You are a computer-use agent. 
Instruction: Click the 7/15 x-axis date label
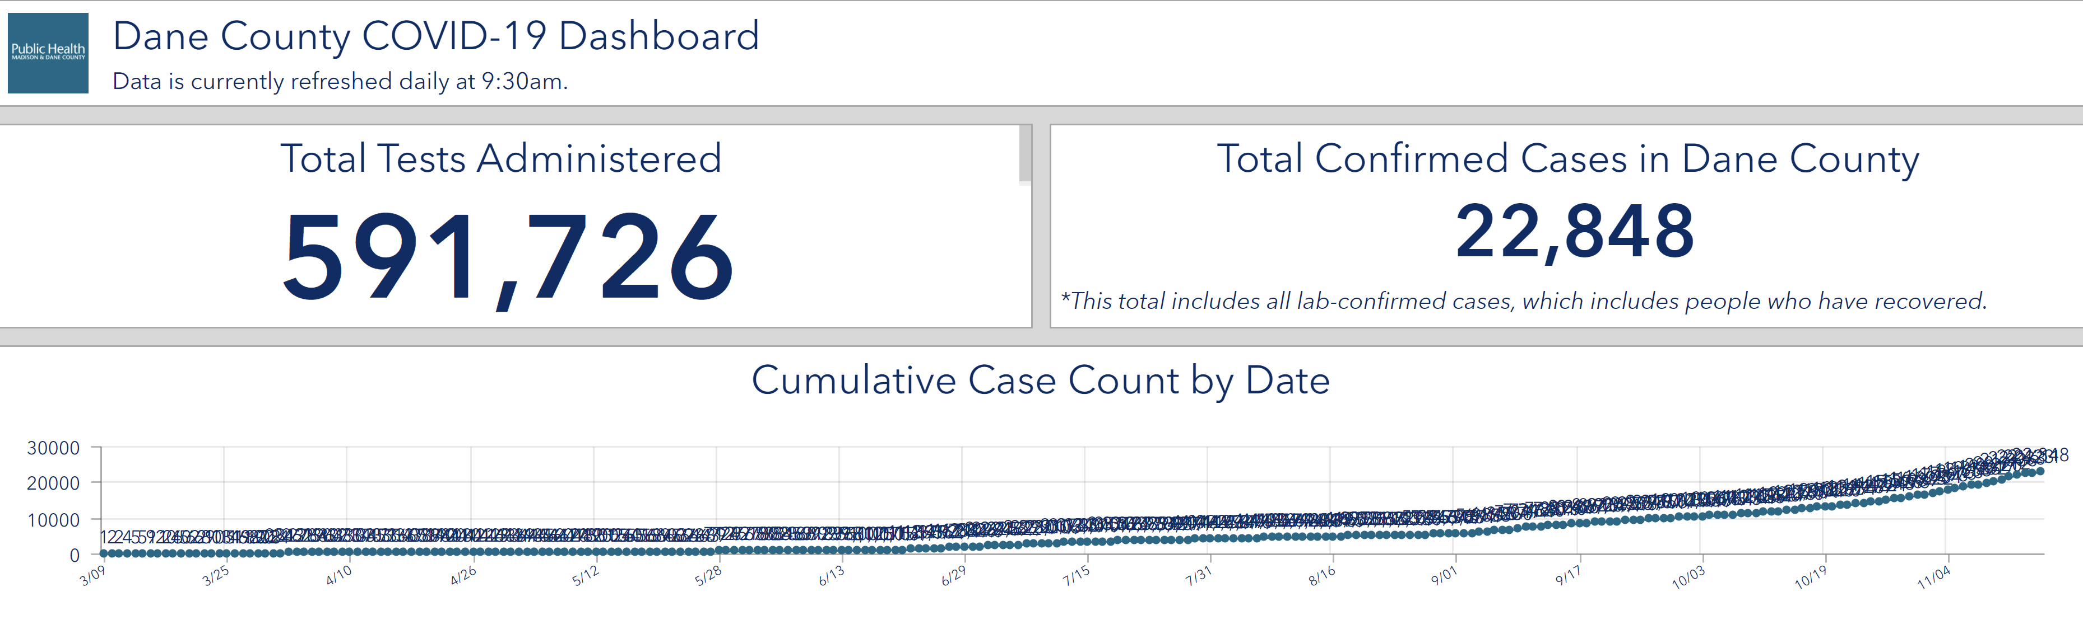pos(1077,576)
